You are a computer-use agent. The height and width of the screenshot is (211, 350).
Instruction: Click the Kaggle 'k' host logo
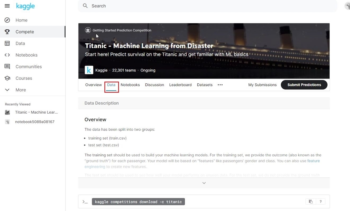pyautogui.click(x=89, y=70)
